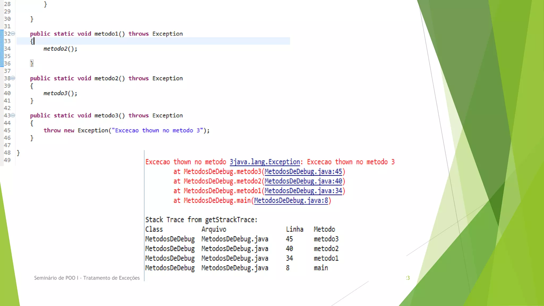Open the java.lang.Exception link in console
The image size is (544, 306).
[266, 162]
